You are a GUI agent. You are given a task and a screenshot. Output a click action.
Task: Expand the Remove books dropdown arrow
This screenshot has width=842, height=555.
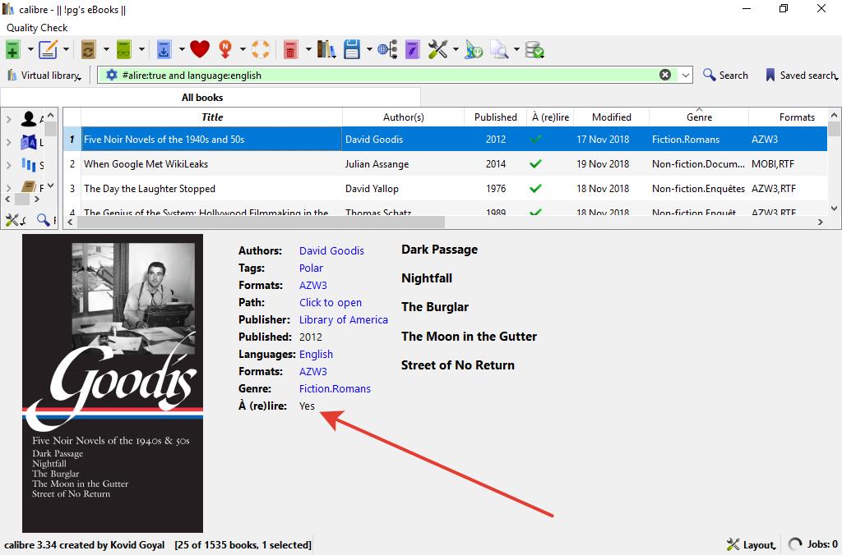[x=308, y=50]
